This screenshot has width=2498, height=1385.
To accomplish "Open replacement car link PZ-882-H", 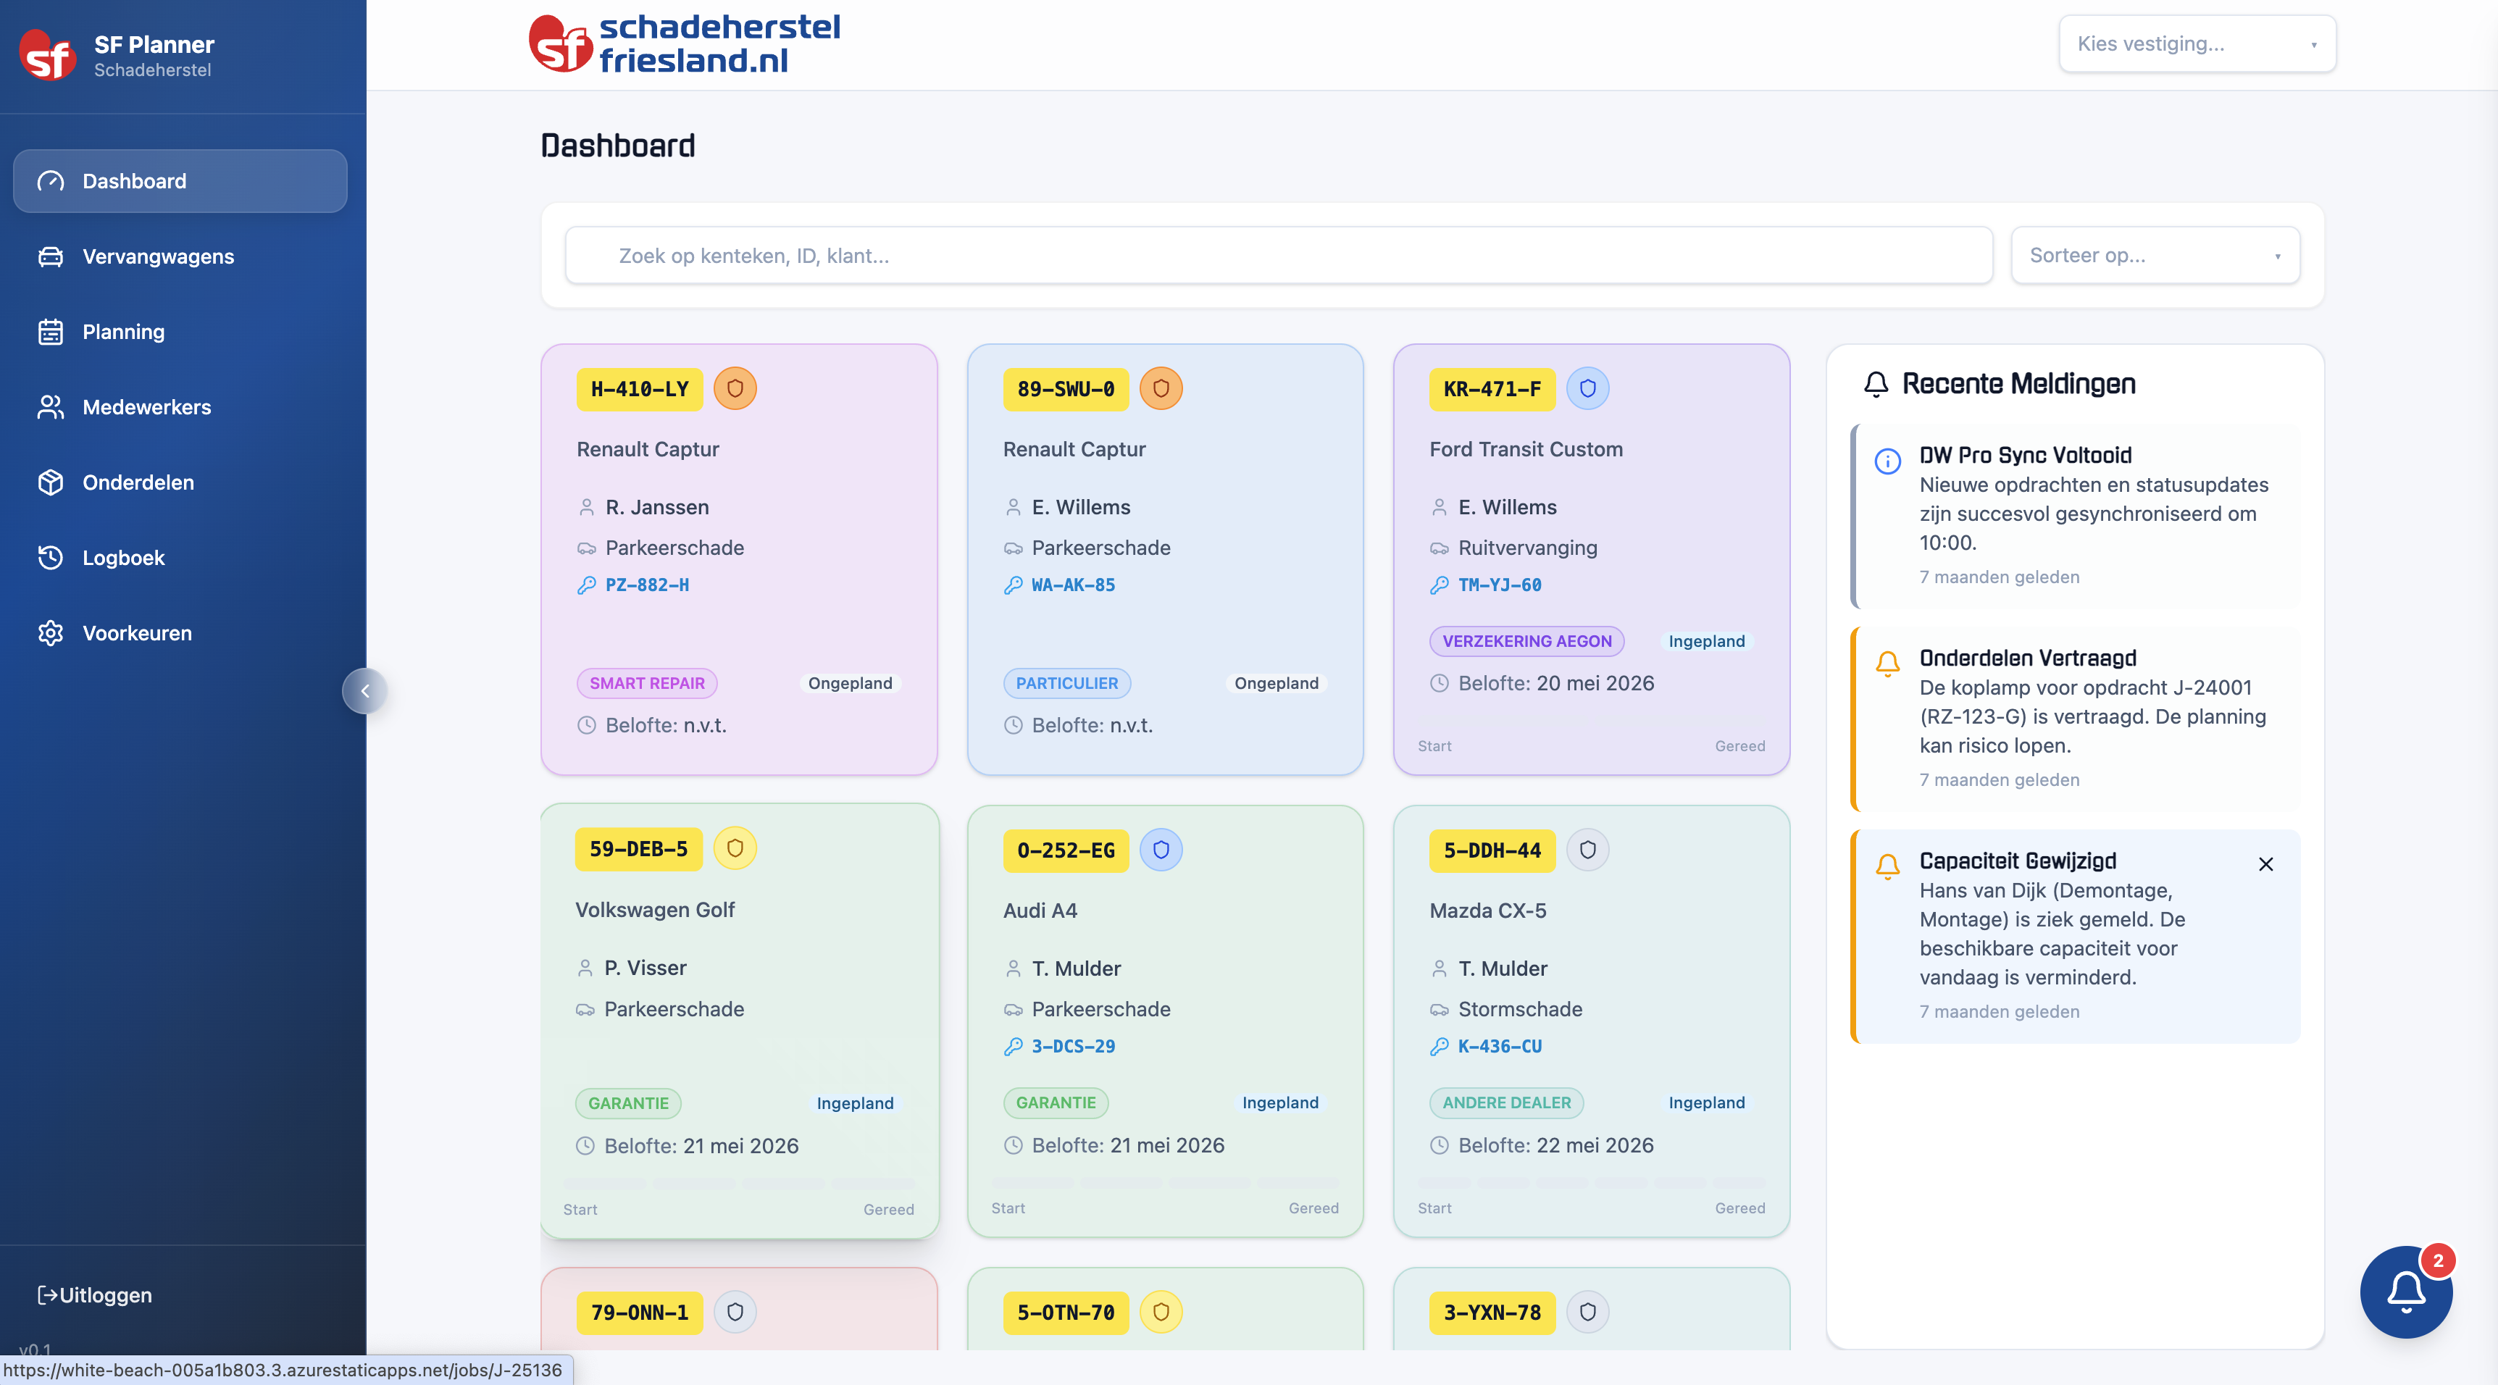I will [647, 585].
